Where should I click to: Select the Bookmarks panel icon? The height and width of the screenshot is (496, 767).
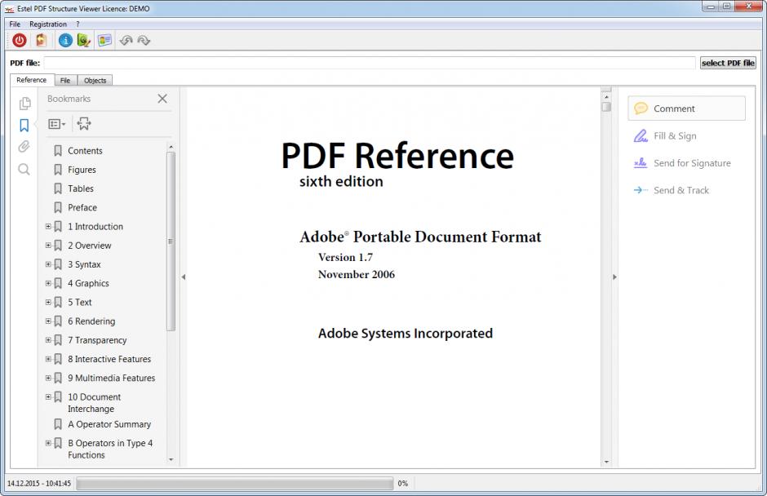pos(24,125)
